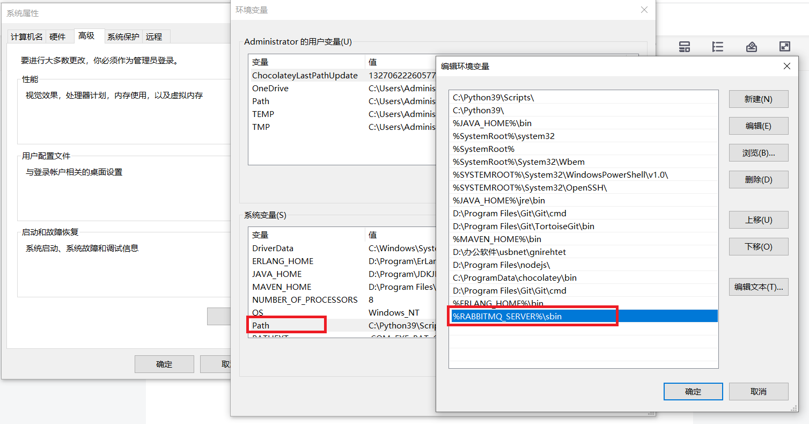Click the outline list icon top right
This screenshot has width=809, height=424.
(717, 47)
